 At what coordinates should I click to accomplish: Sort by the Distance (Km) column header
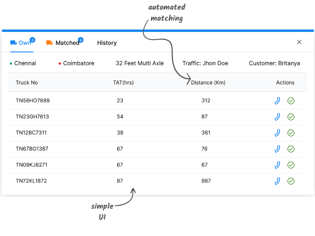point(208,83)
